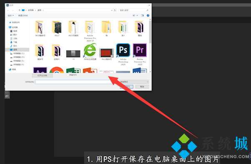Go up one folder level
The image size is (251, 164).
[19, 10]
